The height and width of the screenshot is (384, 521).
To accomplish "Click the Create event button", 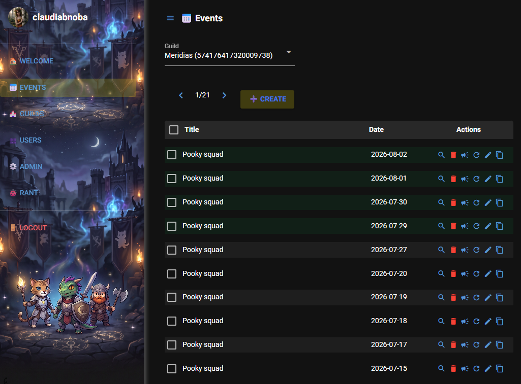I will (267, 99).
